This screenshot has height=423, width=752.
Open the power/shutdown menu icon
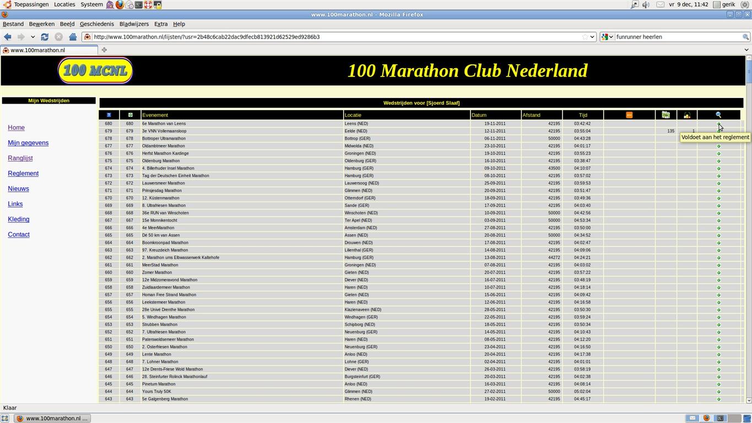(745, 4)
